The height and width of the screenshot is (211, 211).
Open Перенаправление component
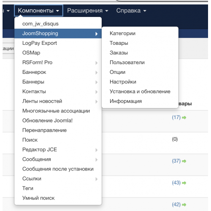(58, 130)
